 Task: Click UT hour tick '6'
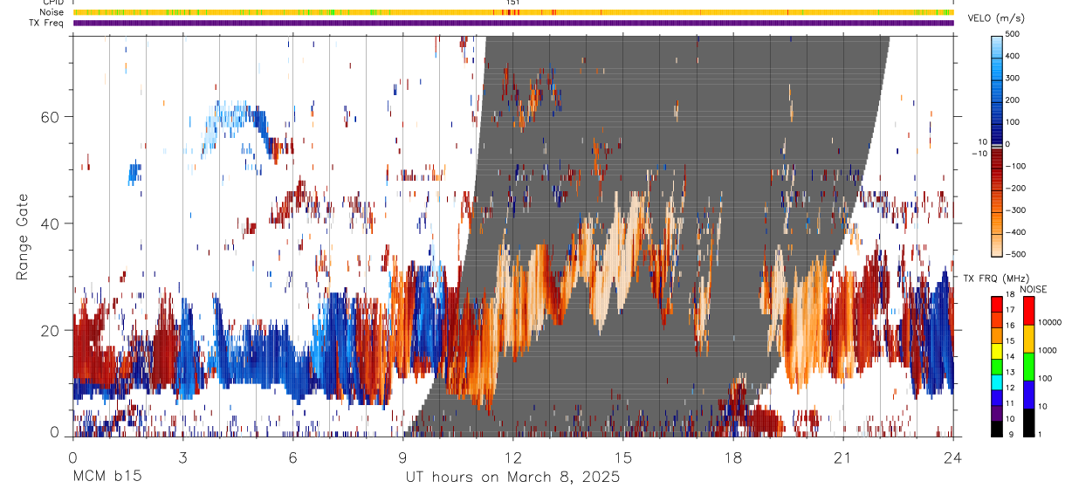[292, 456]
